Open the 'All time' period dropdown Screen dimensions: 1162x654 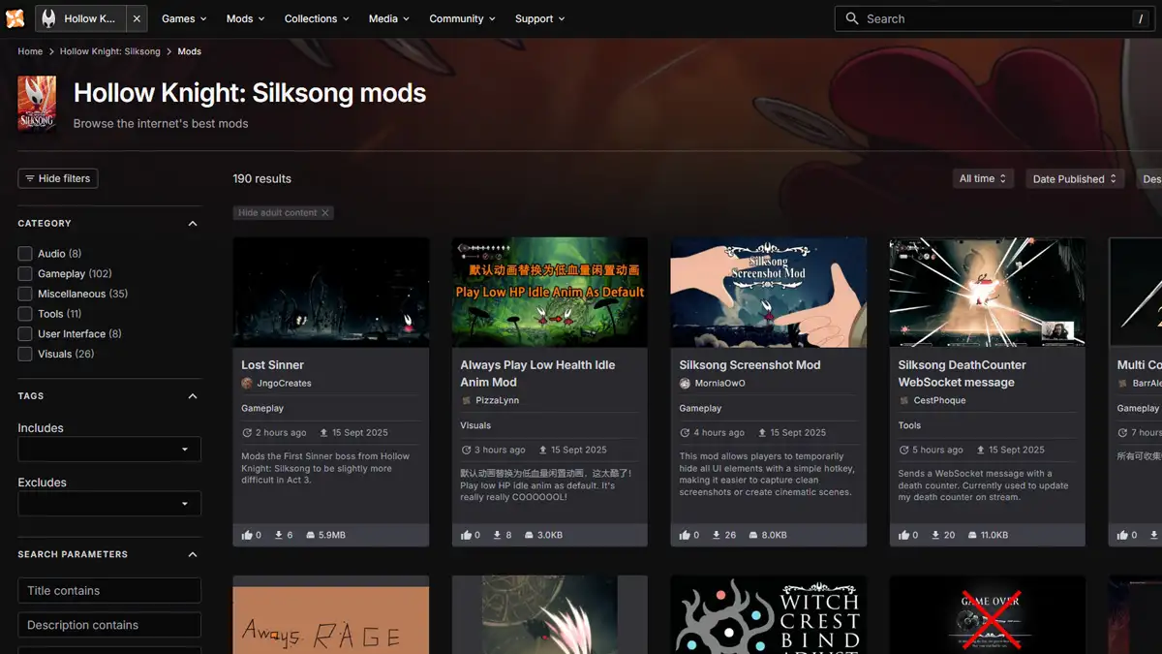(983, 178)
